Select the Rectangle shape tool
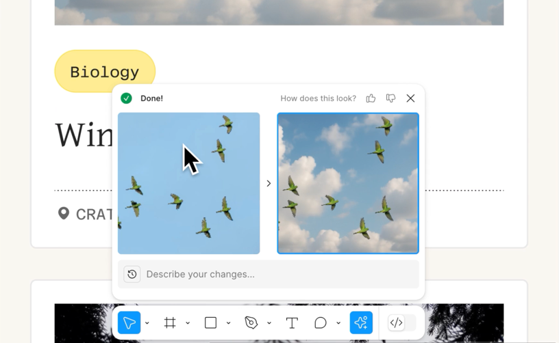 point(211,323)
